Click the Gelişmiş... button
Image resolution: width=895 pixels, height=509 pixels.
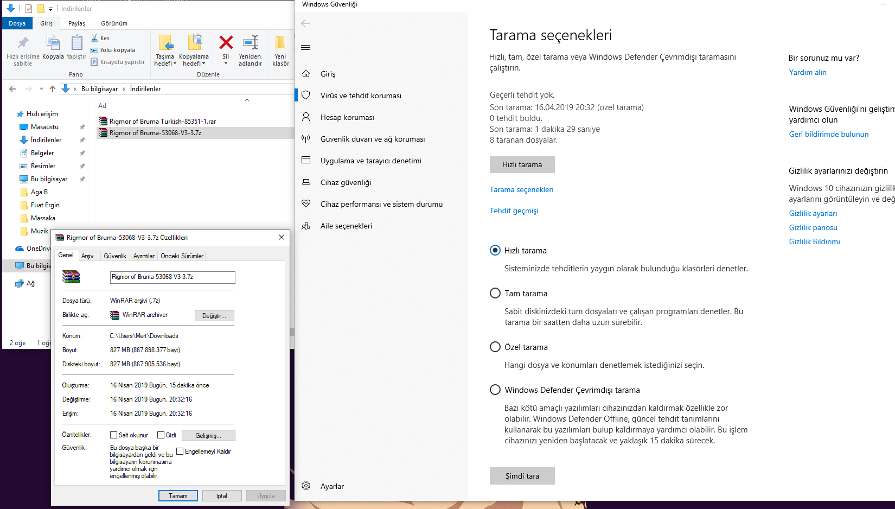[208, 436]
